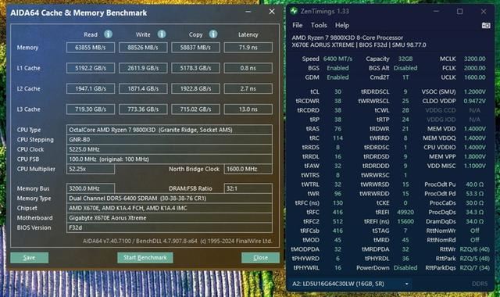
Task: Click the Memory Type value field
Action: coord(170,199)
